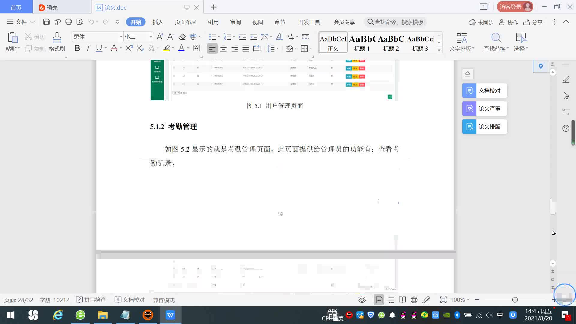This screenshot has height=324, width=576.
Task: Toggle eye protection mode icon in status bar
Action: click(x=362, y=300)
